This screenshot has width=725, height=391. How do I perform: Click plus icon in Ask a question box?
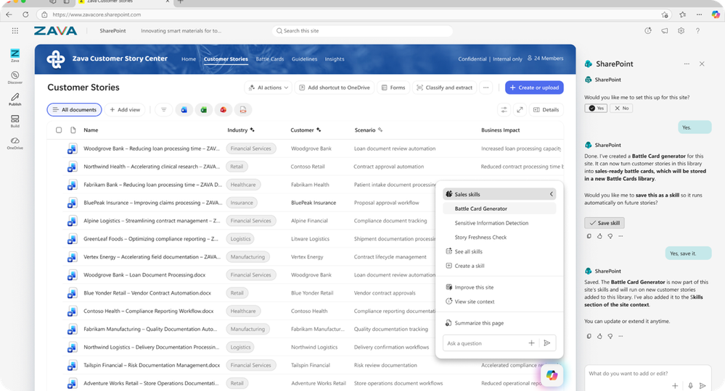531,343
